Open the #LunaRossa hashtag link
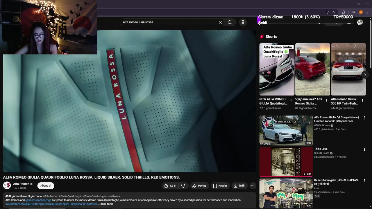 90,204
